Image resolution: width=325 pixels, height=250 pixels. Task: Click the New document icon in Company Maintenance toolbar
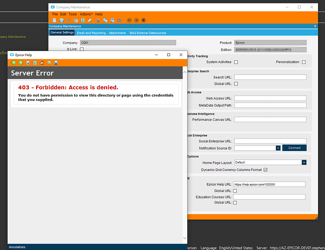(54, 20)
